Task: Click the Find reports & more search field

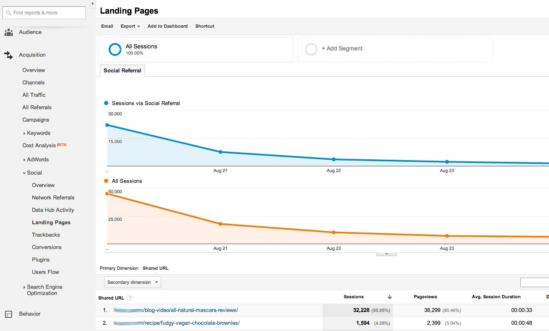Action: point(44,12)
